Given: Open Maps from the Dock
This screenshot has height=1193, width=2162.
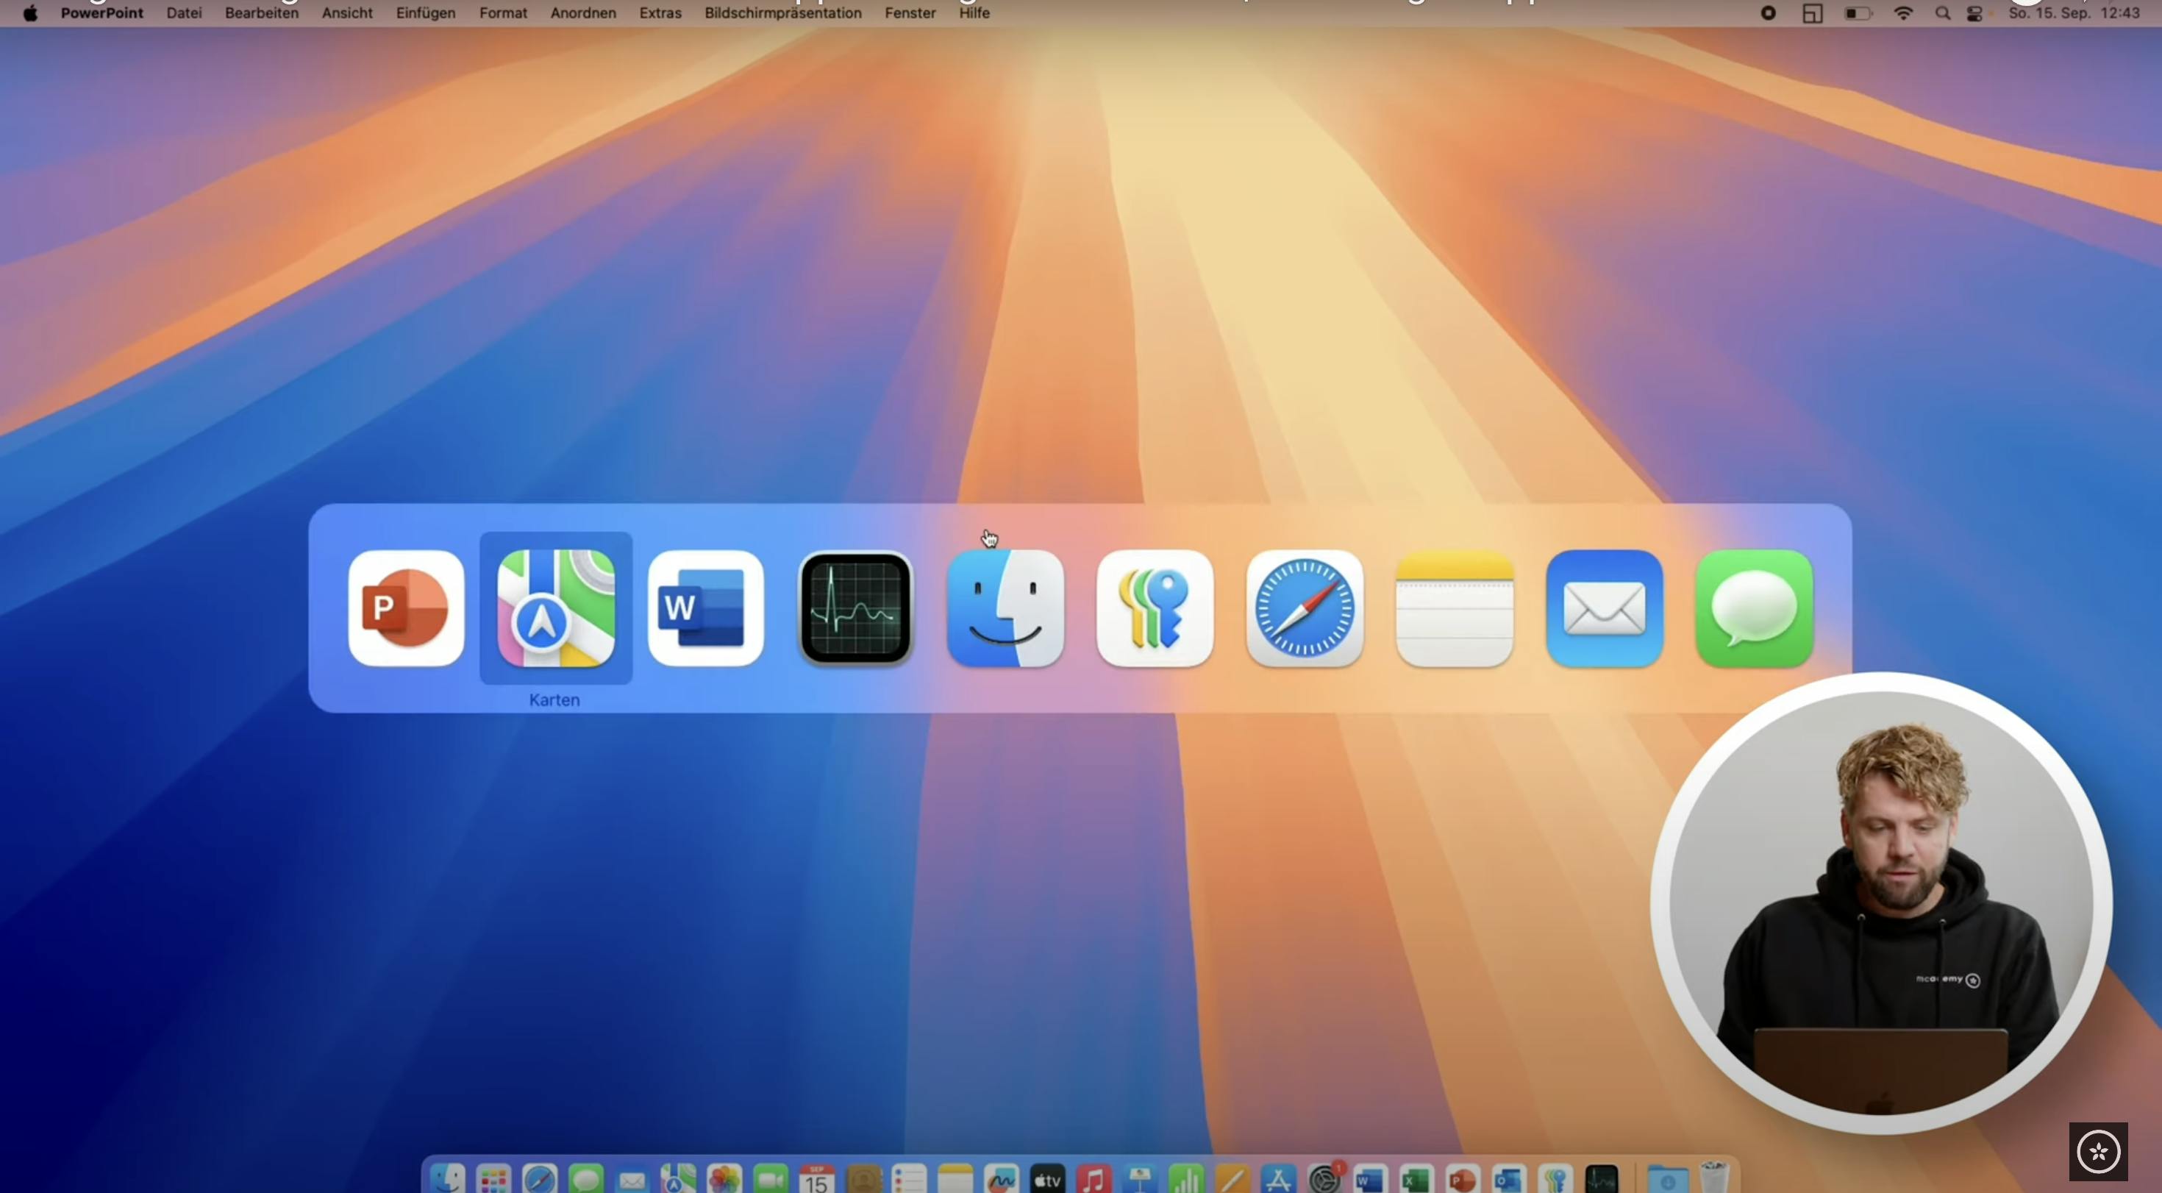Looking at the screenshot, I should 678,1178.
